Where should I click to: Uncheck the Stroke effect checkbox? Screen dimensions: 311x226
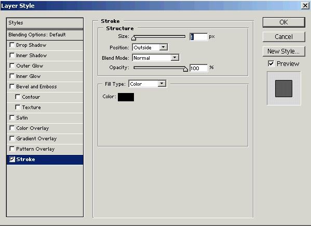(12, 159)
